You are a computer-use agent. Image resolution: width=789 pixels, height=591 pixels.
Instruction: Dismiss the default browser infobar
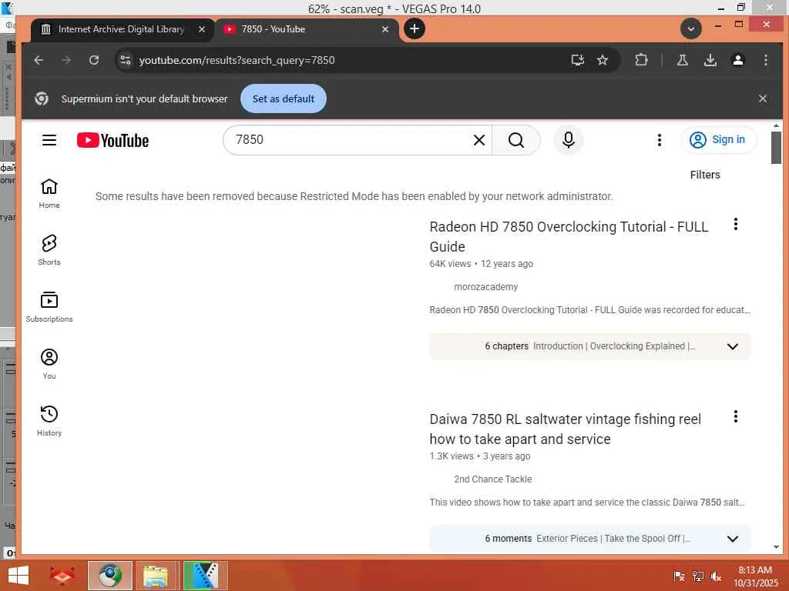(x=763, y=98)
